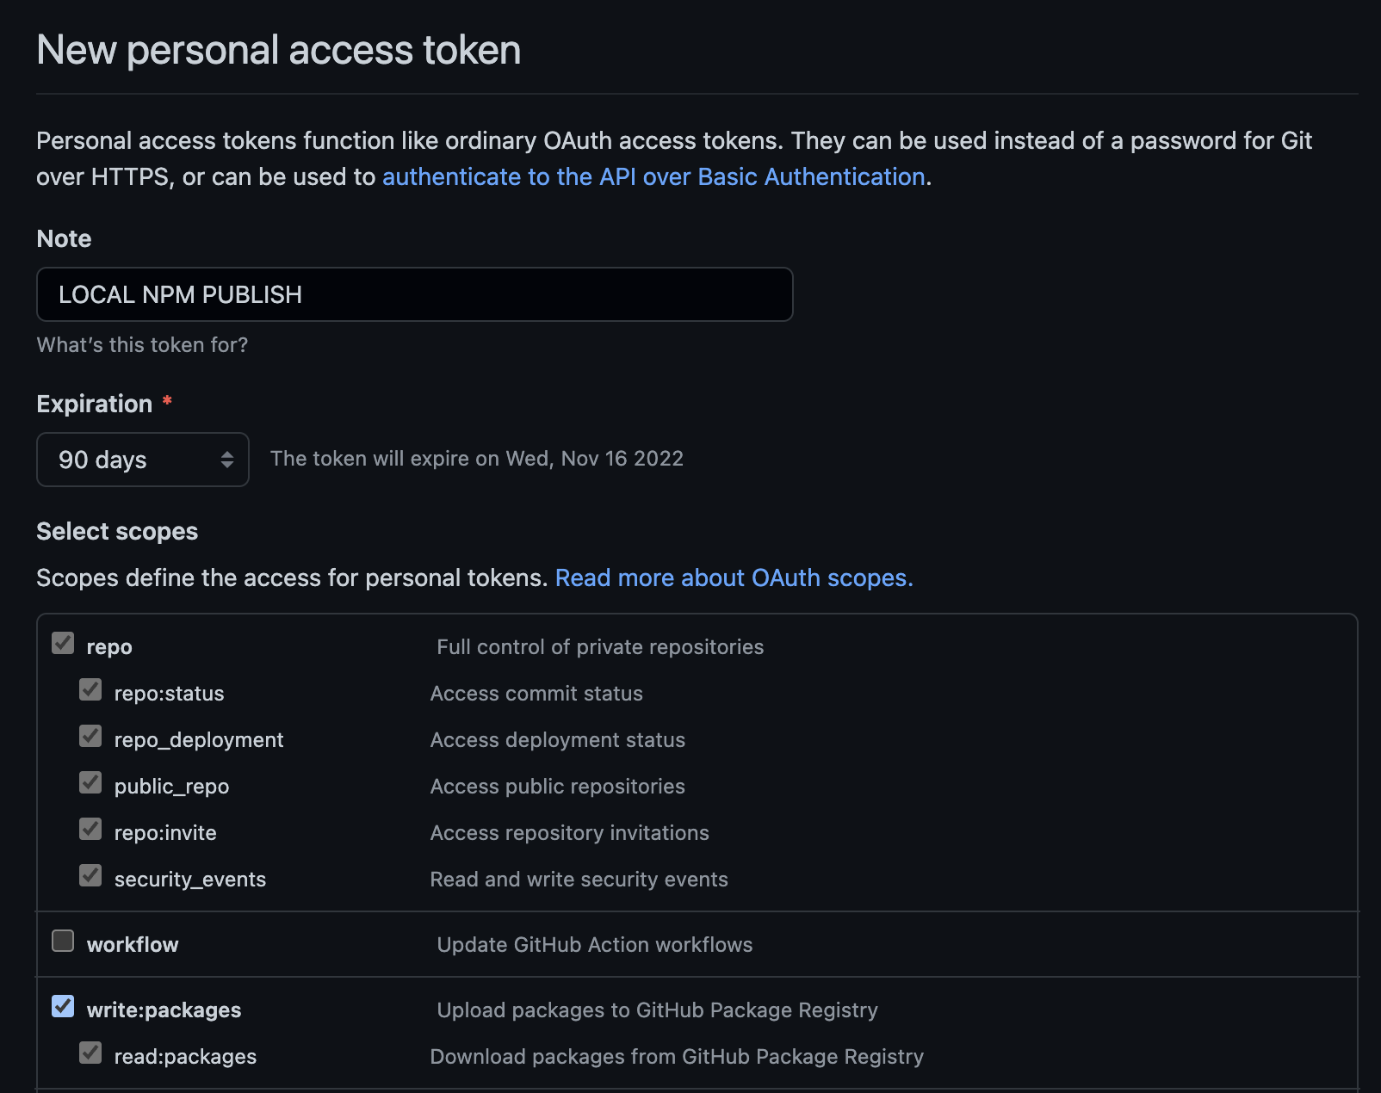Toggle the repo:invite checkbox
Image resolution: width=1381 pixels, height=1093 pixels.
coord(90,829)
